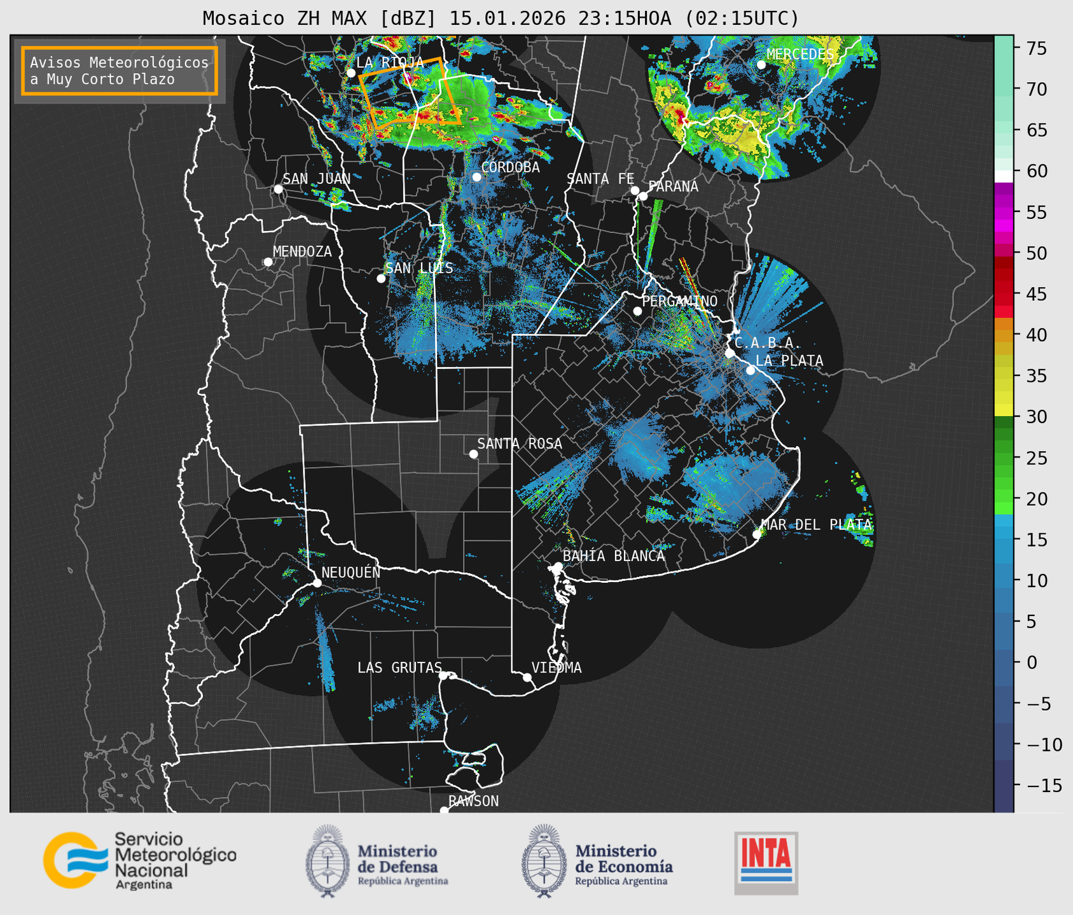This screenshot has width=1073, height=915.
Task: Select the BAHÍA BLANCA city marker
Action: pyautogui.click(x=558, y=566)
